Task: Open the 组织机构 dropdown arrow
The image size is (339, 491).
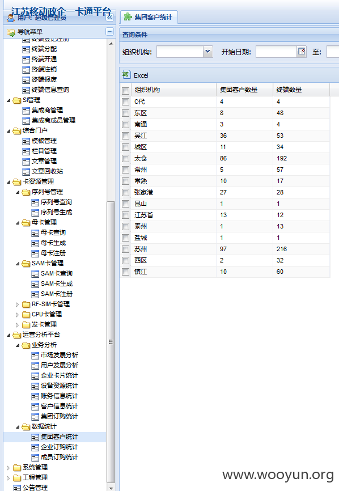Action: pos(208,52)
